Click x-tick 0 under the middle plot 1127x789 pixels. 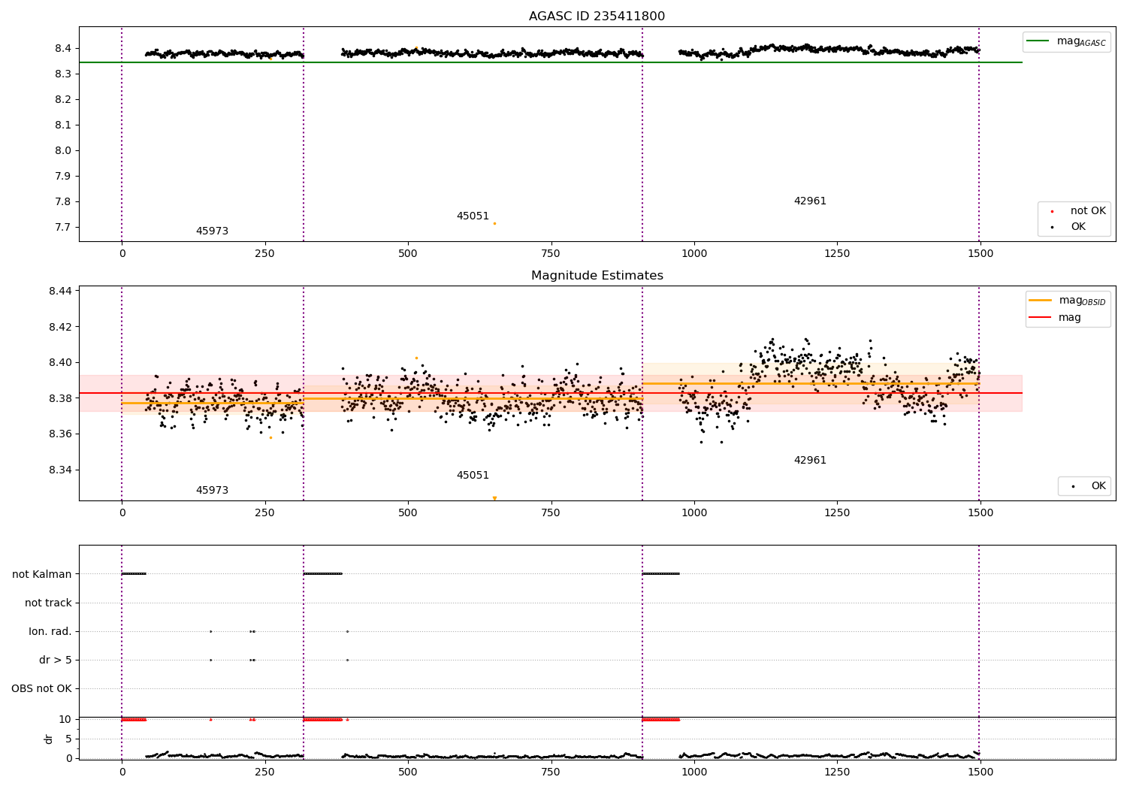click(x=122, y=513)
